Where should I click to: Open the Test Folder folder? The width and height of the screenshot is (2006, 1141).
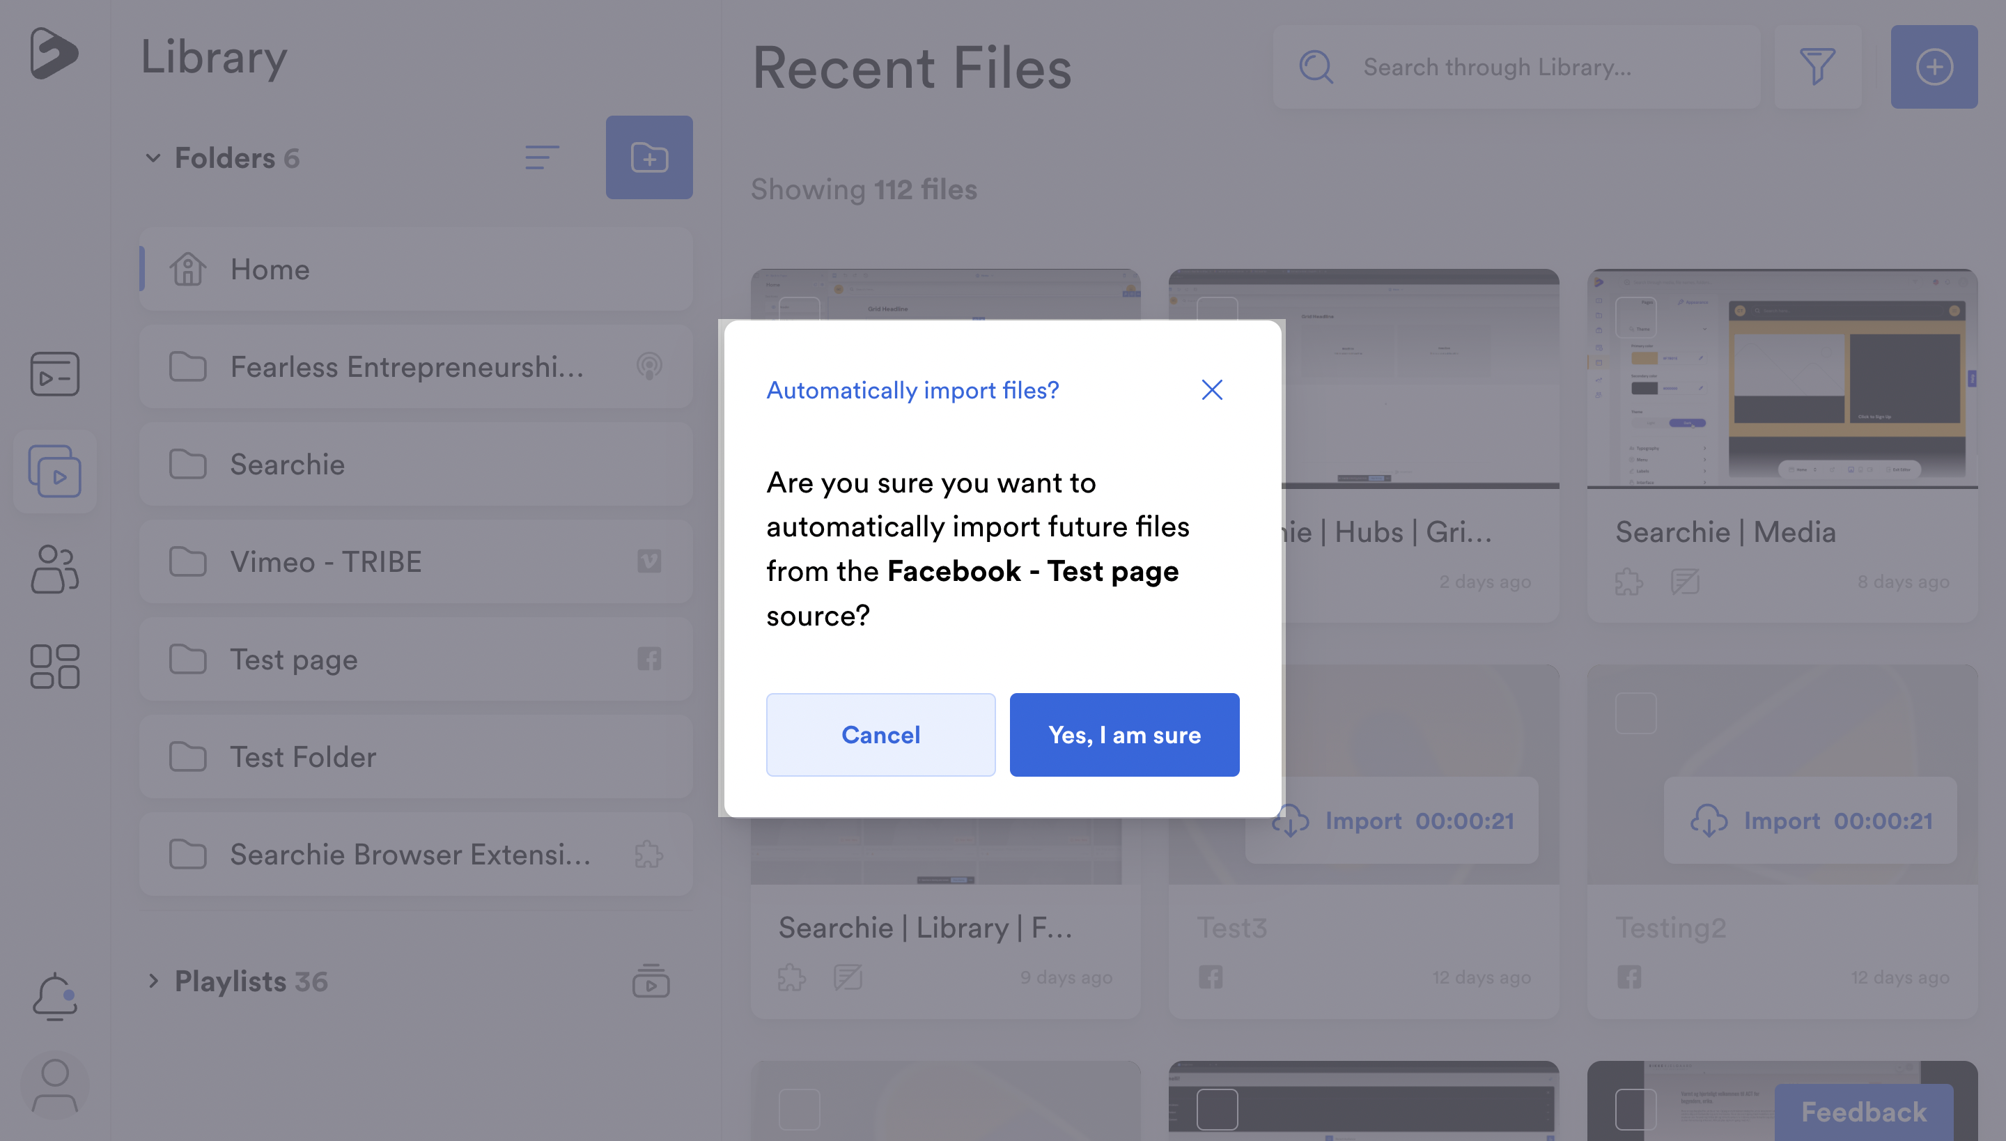click(x=416, y=756)
